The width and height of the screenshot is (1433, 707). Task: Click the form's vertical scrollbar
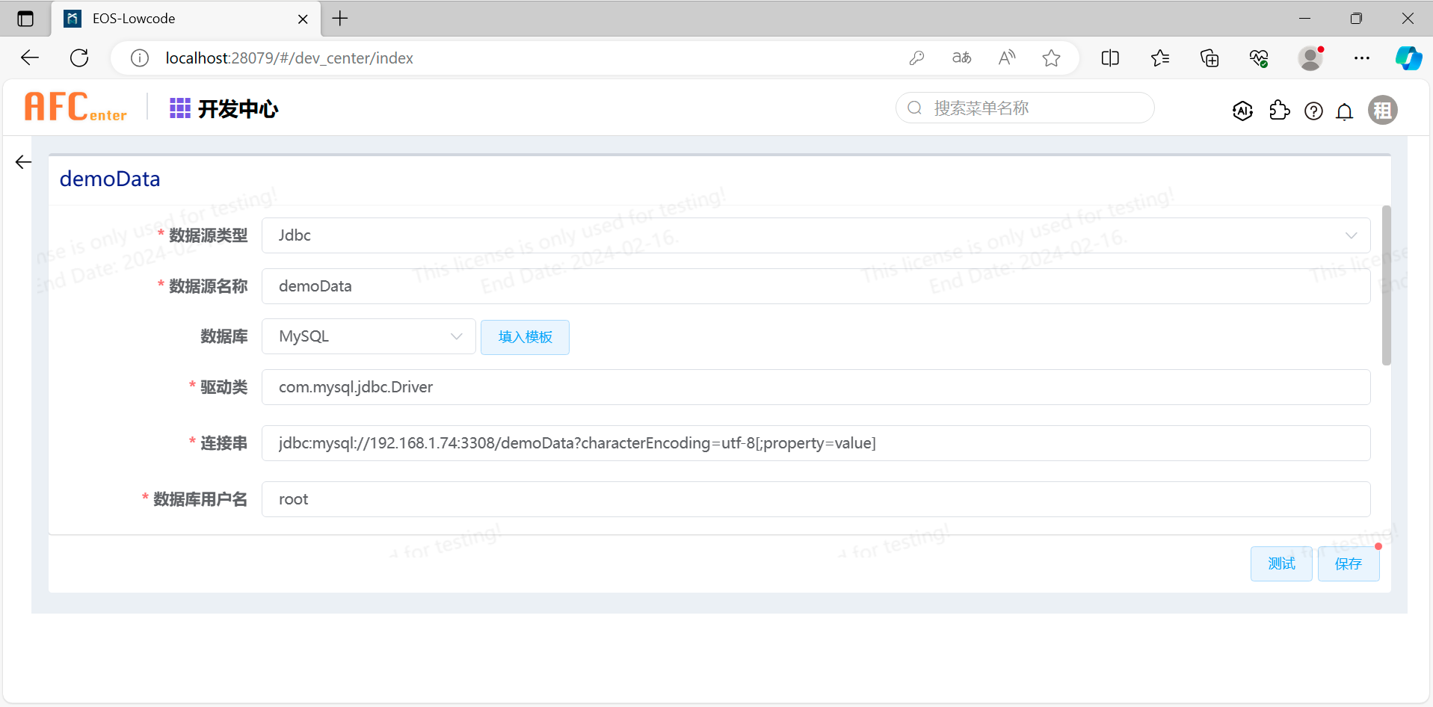coord(1386,285)
